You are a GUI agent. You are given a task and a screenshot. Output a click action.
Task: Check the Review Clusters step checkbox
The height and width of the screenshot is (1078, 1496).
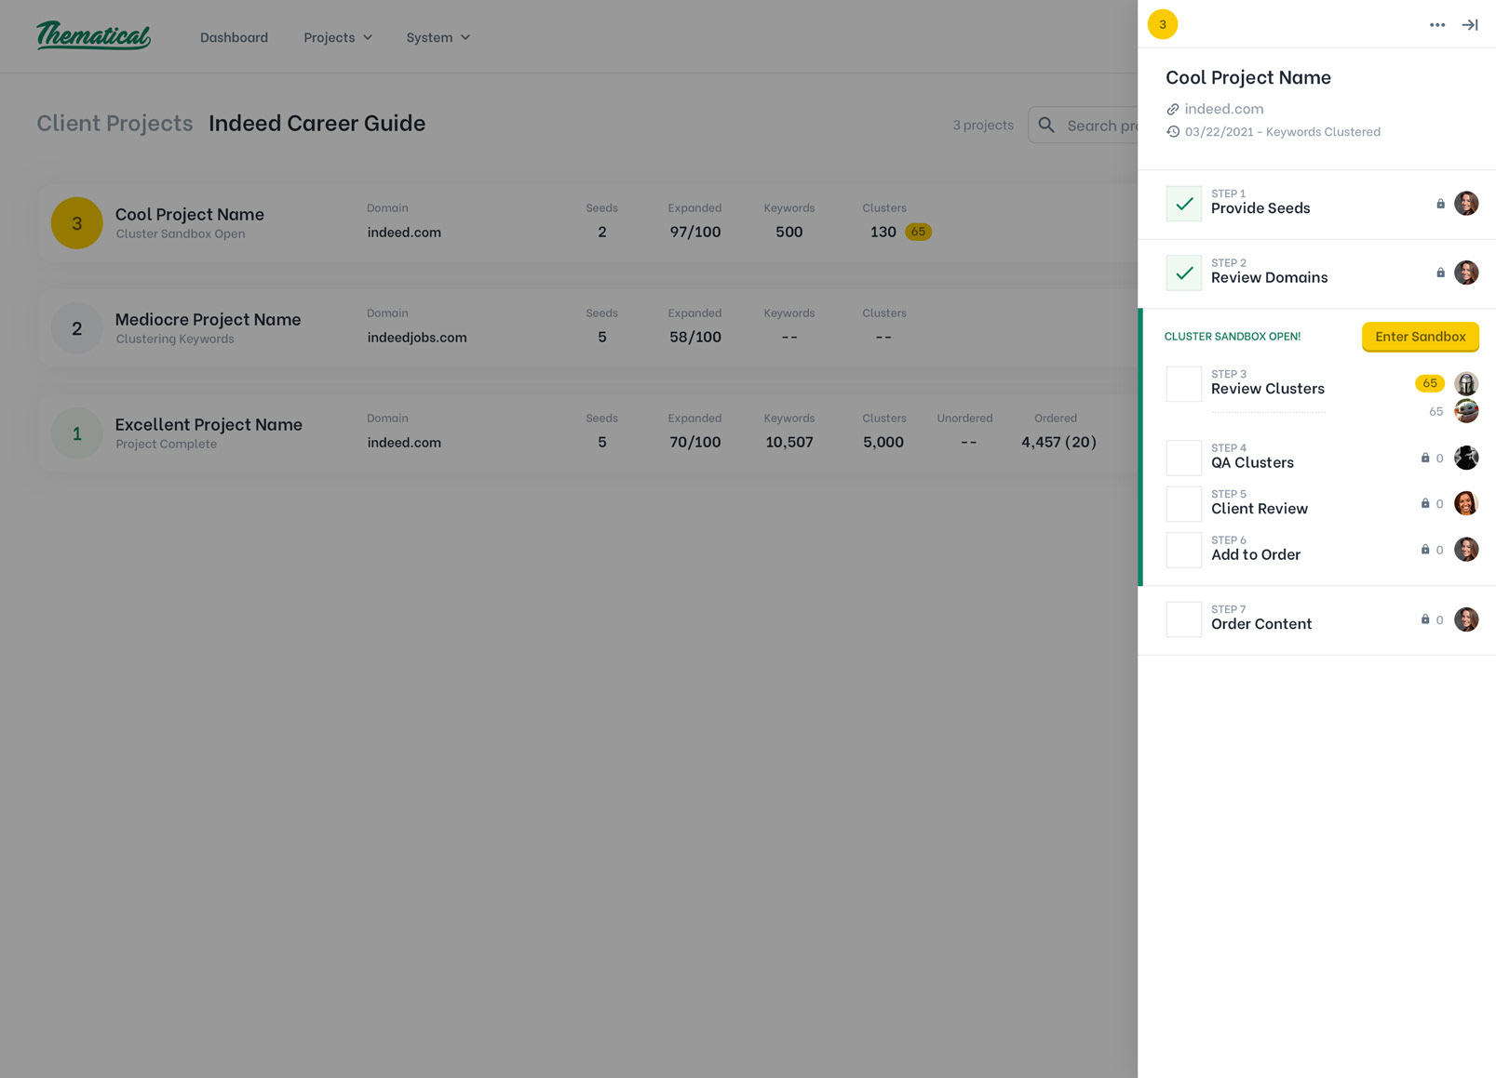click(1184, 384)
